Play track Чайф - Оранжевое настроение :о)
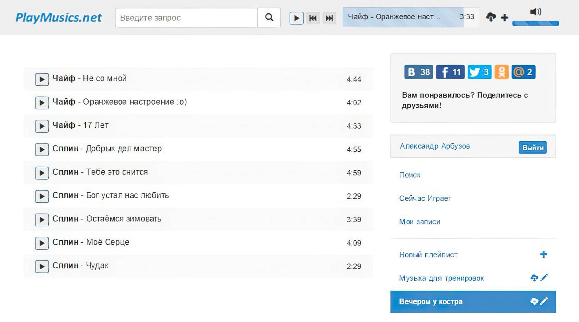Image resolution: width=579 pixels, height=322 pixels. point(42,103)
